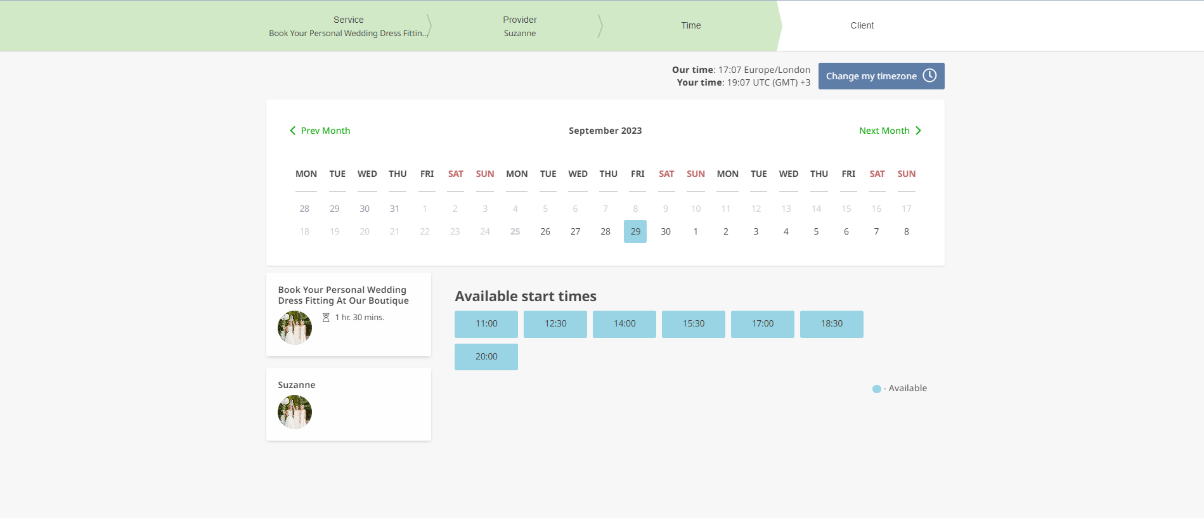
Task: Click the blue Available legend dot
Action: (x=876, y=389)
